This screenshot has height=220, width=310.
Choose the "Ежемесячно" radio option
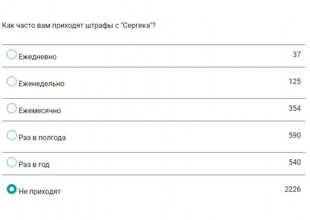pyautogui.click(x=12, y=109)
